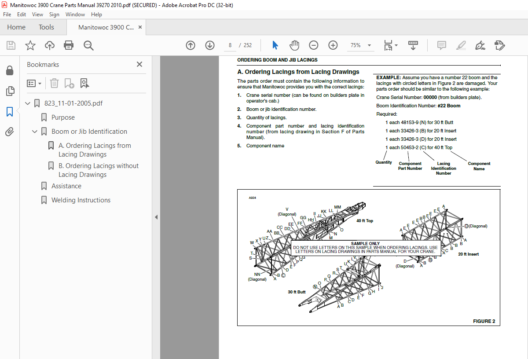Collapse Boom or Jib Identification bookmark
528x359 pixels.
click(35, 132)
